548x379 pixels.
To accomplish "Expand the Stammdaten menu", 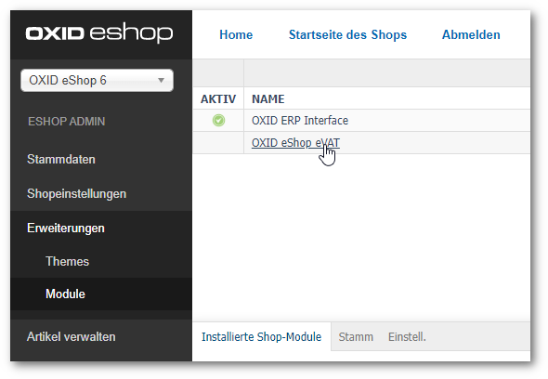I will [x=61, y=160].
